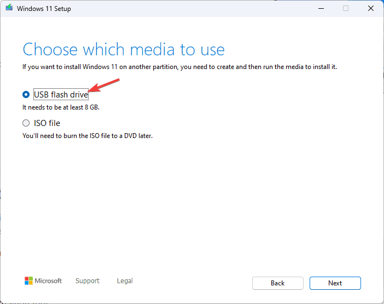This screenshot has width=384, height=304.
Task: Click the Windows 11 Setup title text
Action: coord(44,9)
